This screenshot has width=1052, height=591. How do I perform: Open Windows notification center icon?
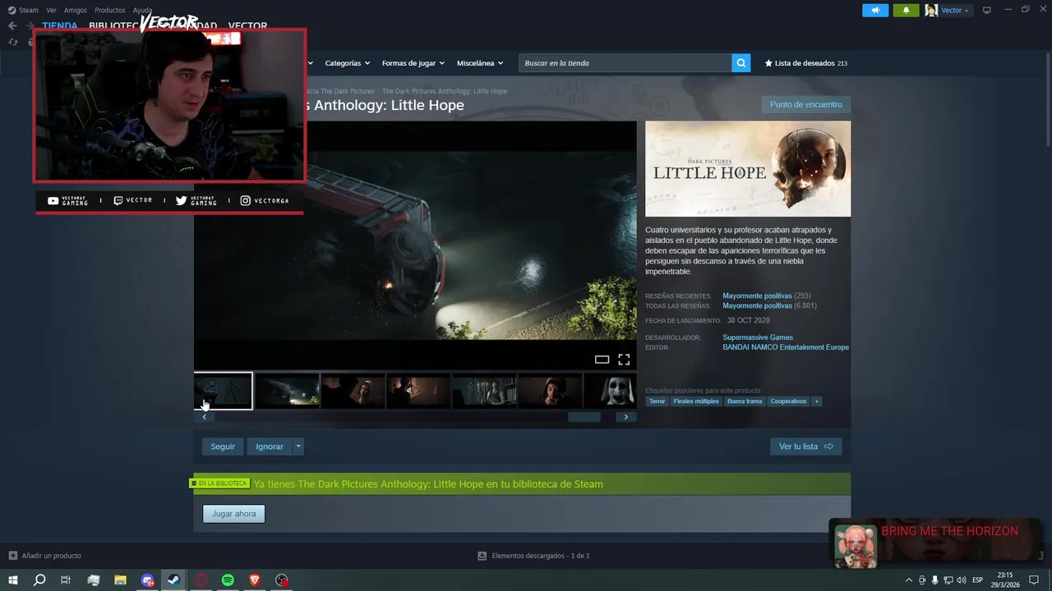[1034, 580]
